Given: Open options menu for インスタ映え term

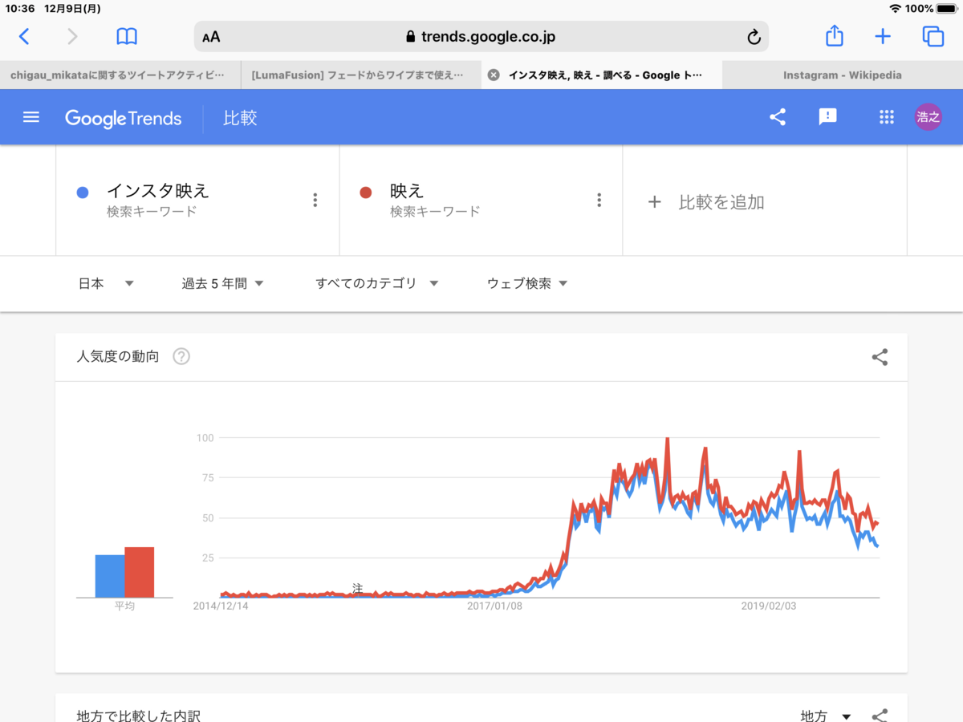Looking at the screenshot, I should [x=315, y=200].
